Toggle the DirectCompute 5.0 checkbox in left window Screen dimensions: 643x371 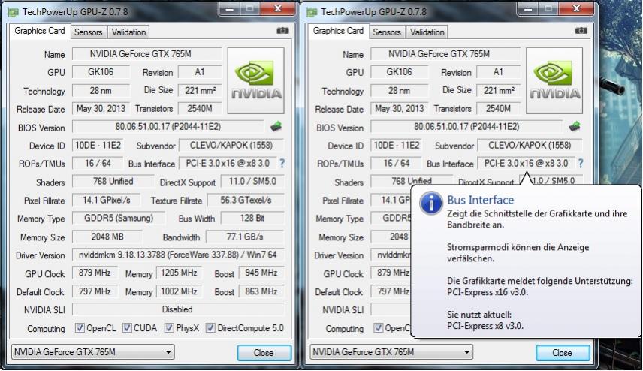(210, 328)
